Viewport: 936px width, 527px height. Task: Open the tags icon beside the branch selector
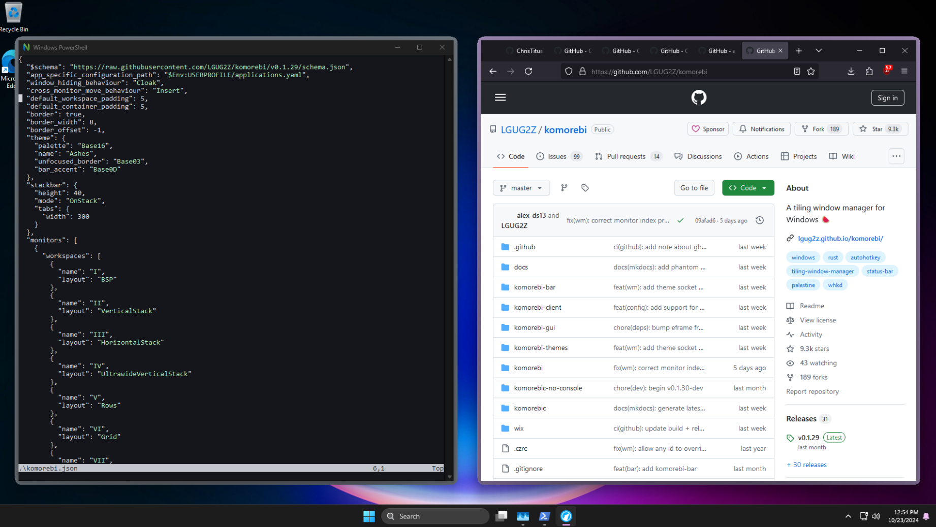(x=585, y=187)
